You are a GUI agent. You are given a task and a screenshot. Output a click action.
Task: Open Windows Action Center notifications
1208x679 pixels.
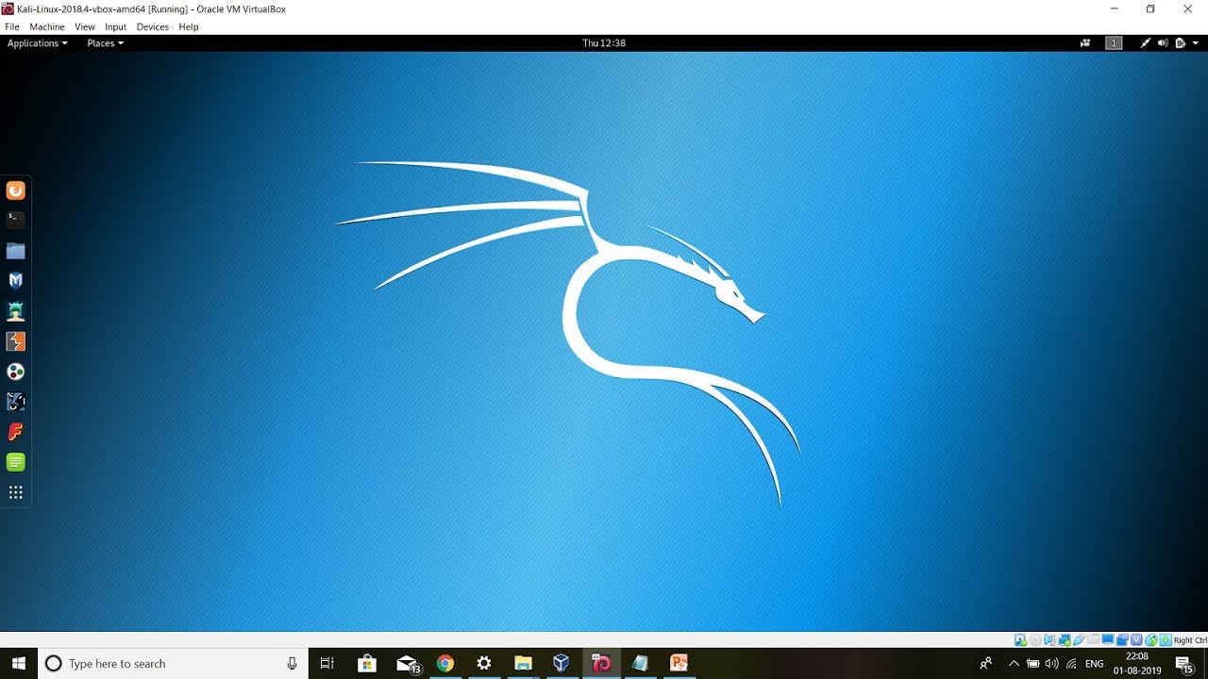point(1185,664)
